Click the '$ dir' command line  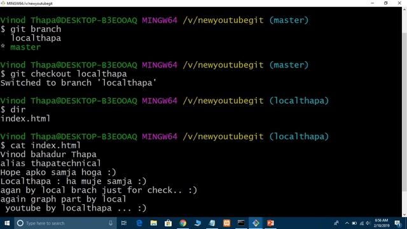(x=13, y=109)
